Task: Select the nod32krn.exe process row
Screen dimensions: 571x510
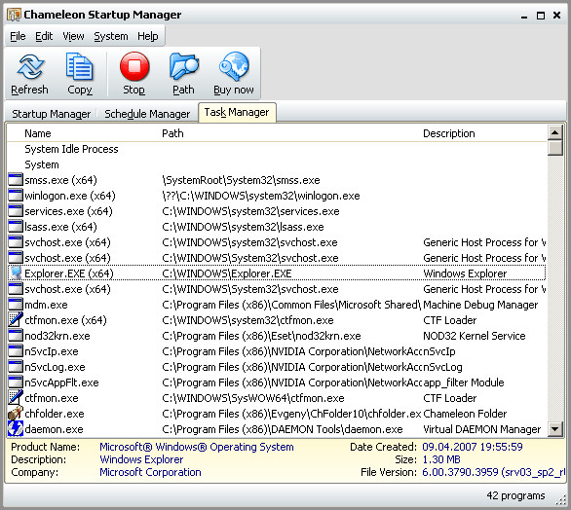Action: coord(277,336)
